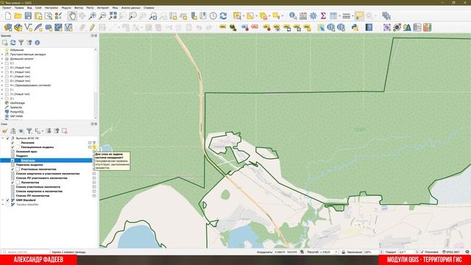Refresh the map canvas
The width and height of the screenshot is (471, 265).
pyautogui.click(x=223, y=16)
